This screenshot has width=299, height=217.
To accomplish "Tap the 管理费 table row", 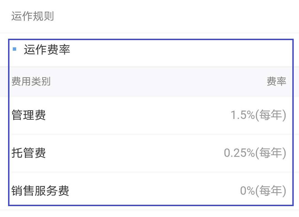I will 150,115.
